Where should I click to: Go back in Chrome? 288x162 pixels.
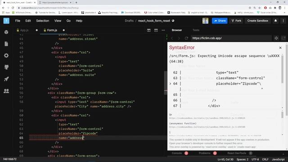tap(3, 8)
